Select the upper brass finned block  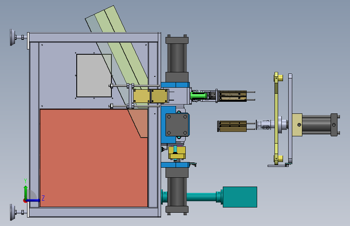coord(233,96)
